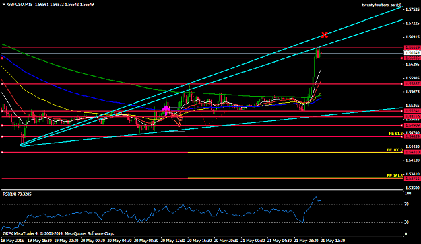Select the FE 100.0 Fibonacci expansion label
421x244 pixels.
[x=395, y=150]
